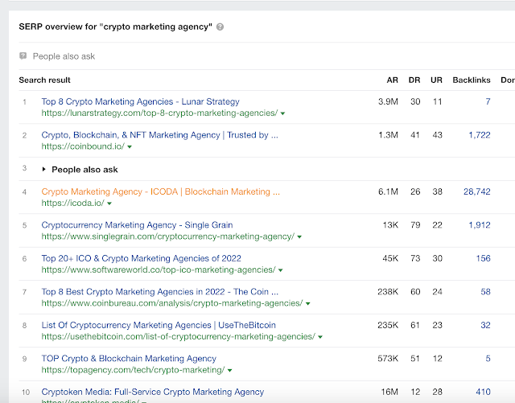Click the https://coinbound.io/ URL
Screen dimensions: 515x403
[83, 146]
